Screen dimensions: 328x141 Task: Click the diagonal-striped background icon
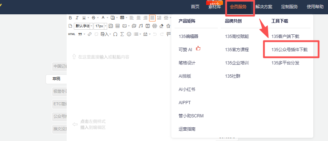tap(111, 26)
